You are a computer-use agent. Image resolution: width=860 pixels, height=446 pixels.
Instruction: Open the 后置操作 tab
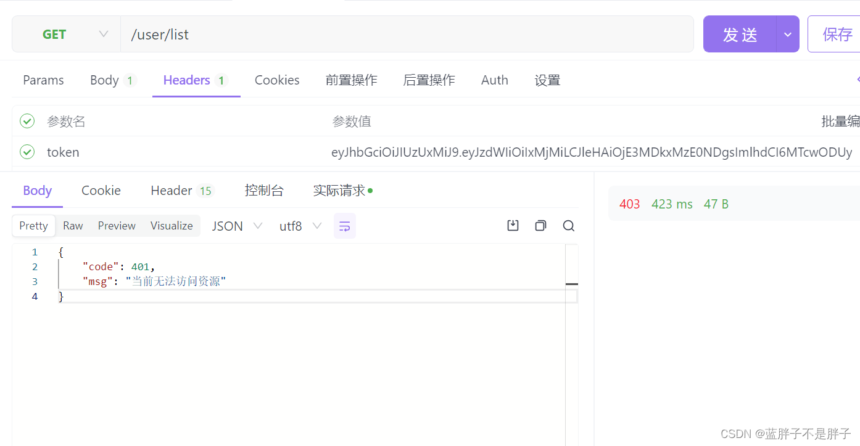tap(429, 80)
